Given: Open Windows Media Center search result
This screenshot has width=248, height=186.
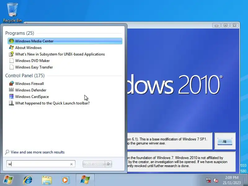Looking at the screenshot, I should 65,41.
